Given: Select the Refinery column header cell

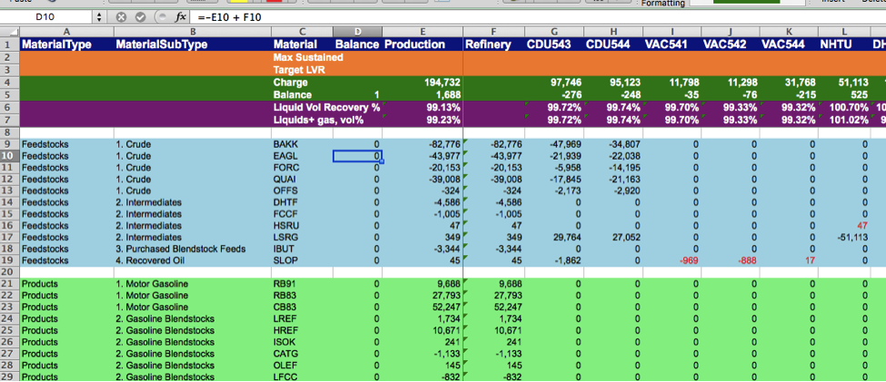Looking at the screenshot, I should (493, 44).
